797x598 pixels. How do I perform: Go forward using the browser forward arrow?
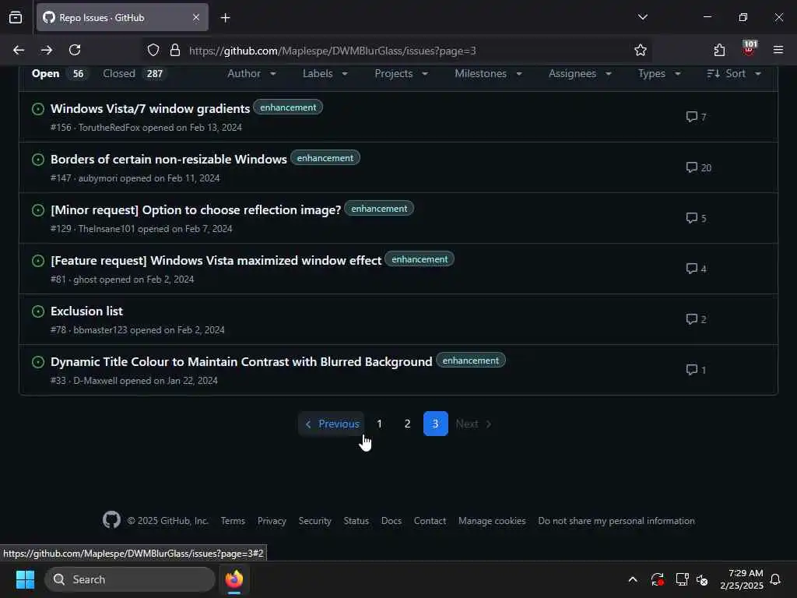coord(46,50)
